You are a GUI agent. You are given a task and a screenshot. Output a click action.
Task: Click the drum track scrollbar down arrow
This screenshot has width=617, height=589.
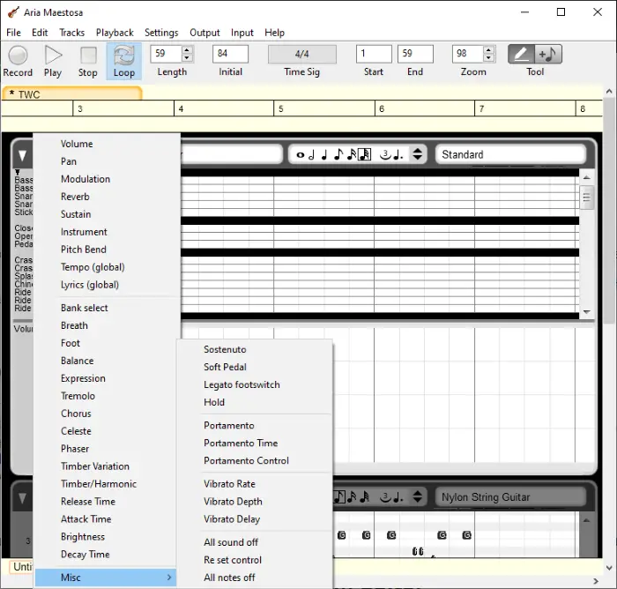click(x=586, y=311)
